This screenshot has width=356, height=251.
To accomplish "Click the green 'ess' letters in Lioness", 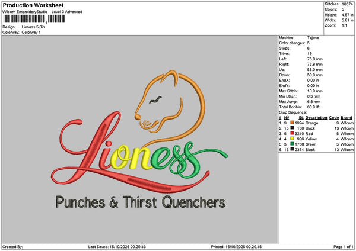I will click(189, 159).
